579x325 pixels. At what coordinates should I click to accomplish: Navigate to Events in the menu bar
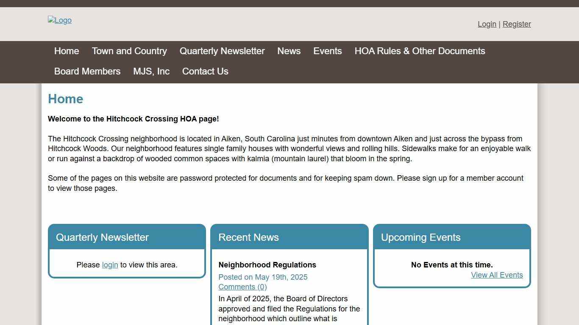tap(327, 51)
